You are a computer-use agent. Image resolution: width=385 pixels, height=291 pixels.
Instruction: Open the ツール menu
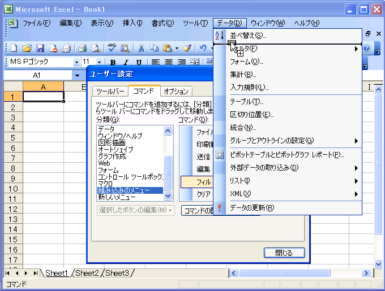pos(195,23)
